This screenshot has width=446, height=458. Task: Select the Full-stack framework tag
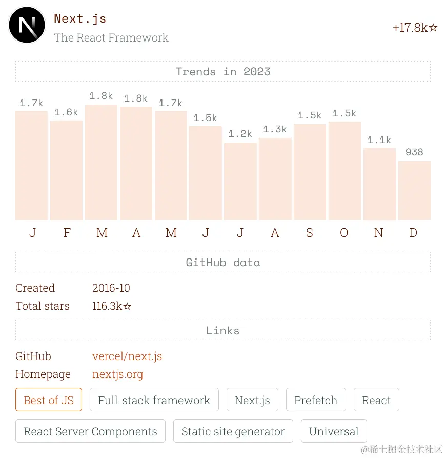(154, 400)
